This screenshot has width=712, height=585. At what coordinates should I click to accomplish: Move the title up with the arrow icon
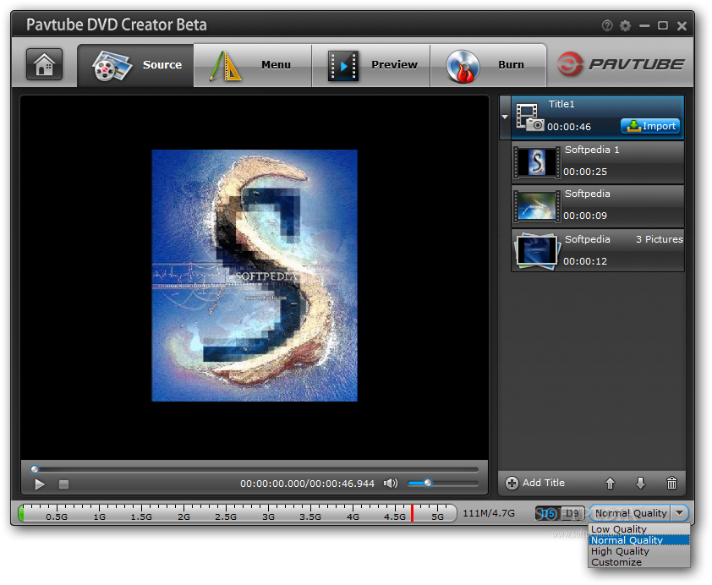[x=610, y=484]
